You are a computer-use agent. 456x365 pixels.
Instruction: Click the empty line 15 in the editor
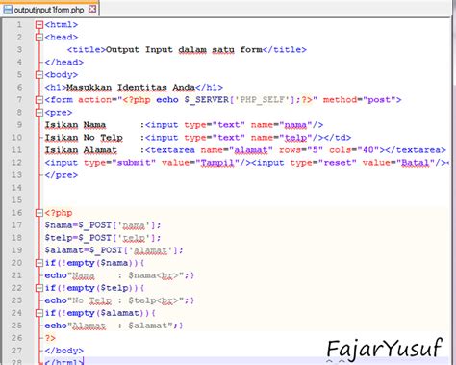pyautogui.click(x=245, y=200)
